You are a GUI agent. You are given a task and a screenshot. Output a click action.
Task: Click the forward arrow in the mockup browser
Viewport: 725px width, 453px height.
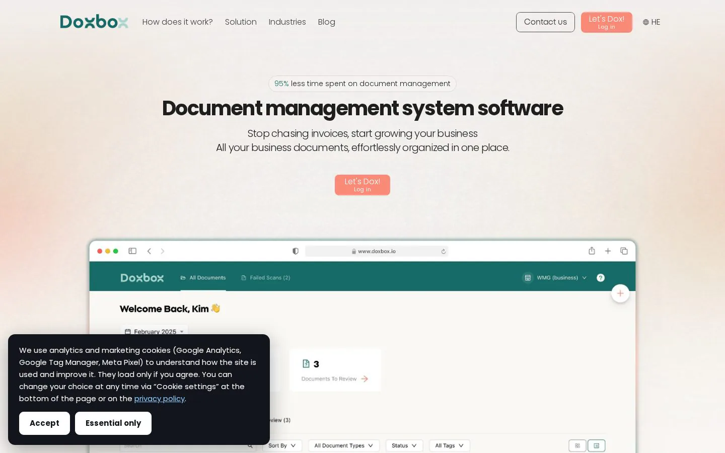(162, 251)
